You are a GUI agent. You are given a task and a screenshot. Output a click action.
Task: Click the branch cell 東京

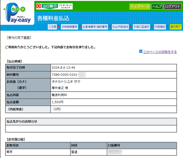coord(38,152)
